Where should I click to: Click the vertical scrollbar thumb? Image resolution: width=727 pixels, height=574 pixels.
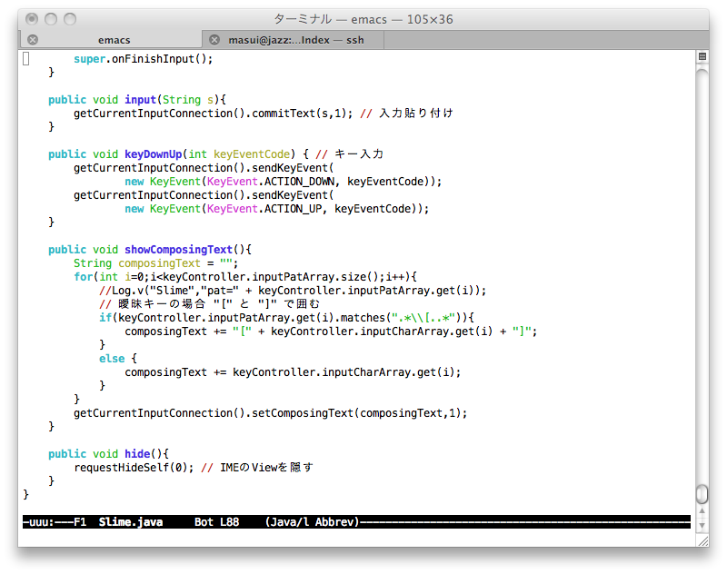pyautogui.click(x=702, y=494)
